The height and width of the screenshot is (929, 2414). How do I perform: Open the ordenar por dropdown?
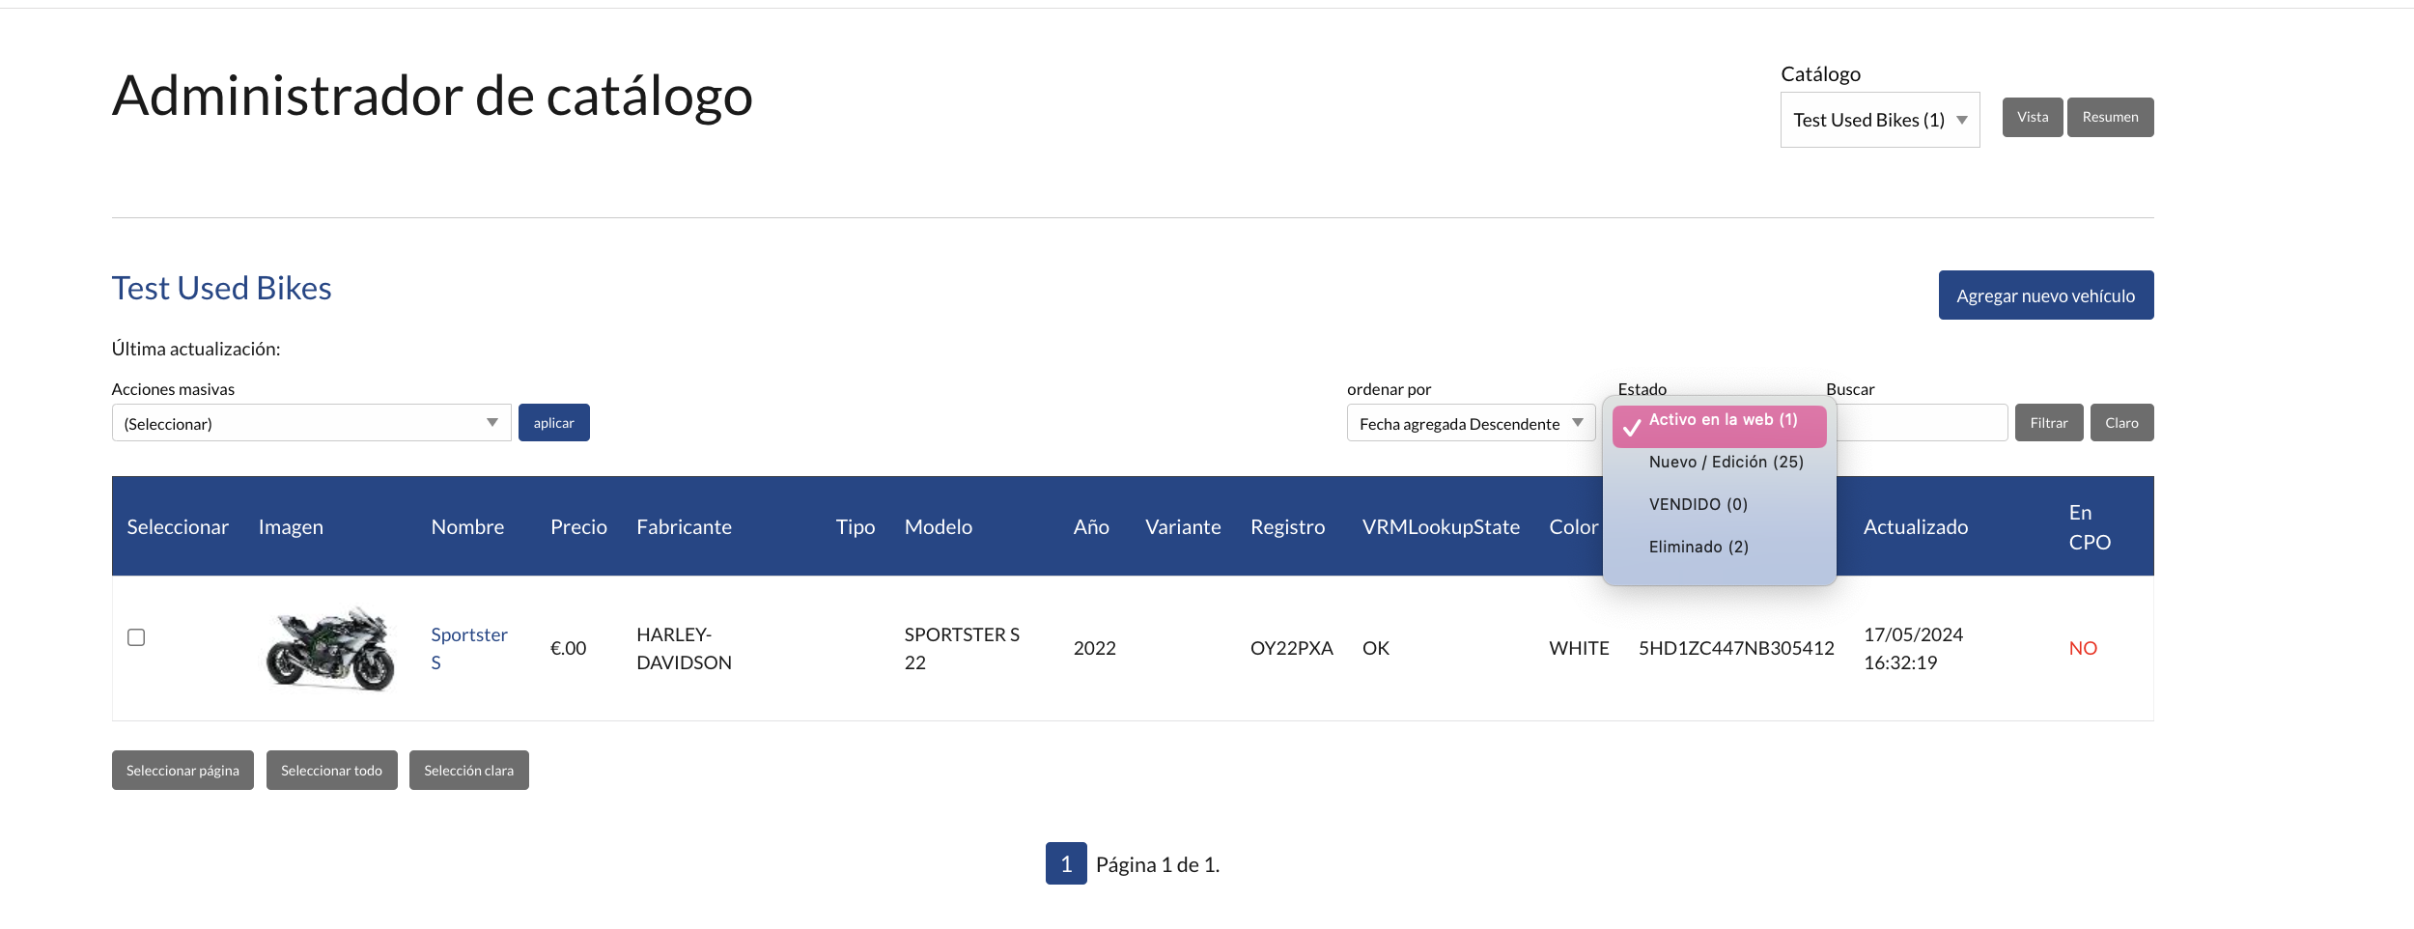point(1470,423)
